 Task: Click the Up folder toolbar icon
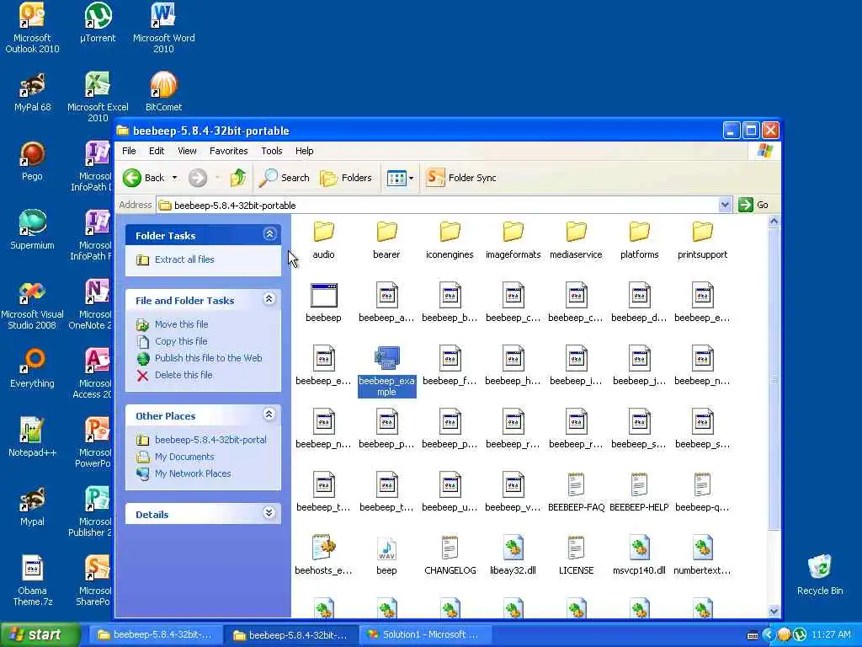[238, 178]
